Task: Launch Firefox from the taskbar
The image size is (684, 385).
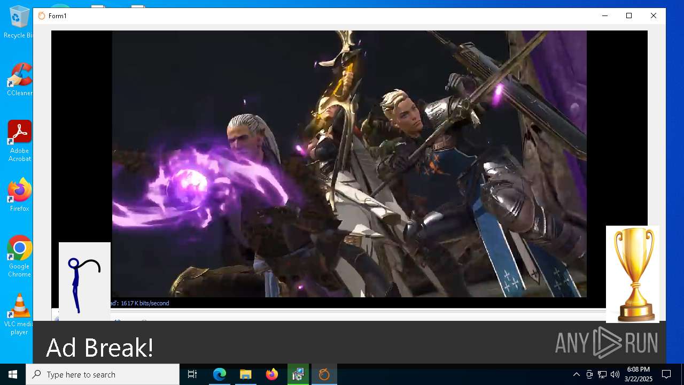Action: point(272,374)
